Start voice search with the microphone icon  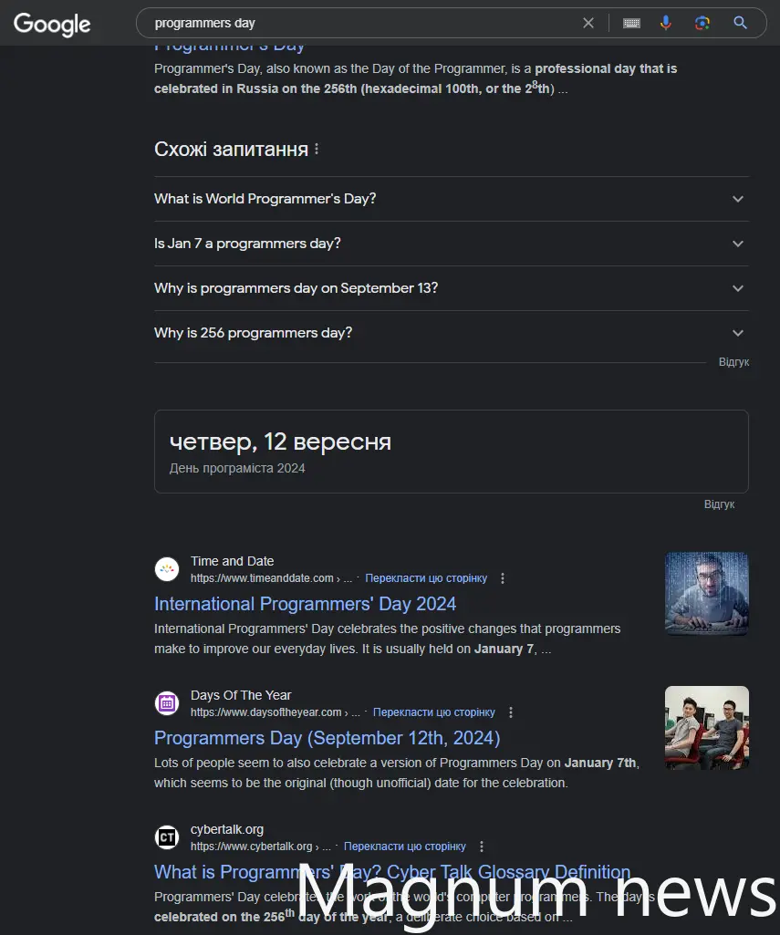[665, 23]
